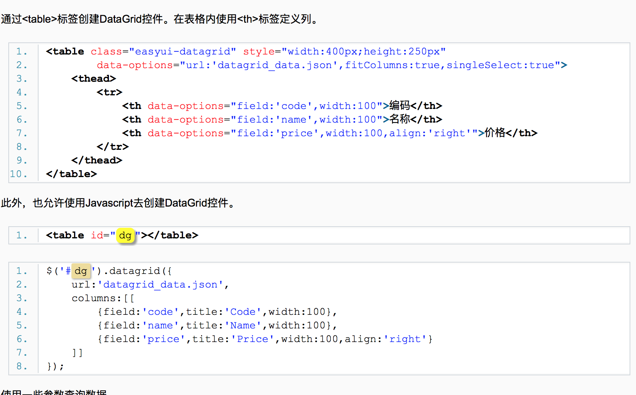This screenshot has height=395, width=636.
Task: Click the highlighted 'dg' id in table tag
Action: [125, 235]
